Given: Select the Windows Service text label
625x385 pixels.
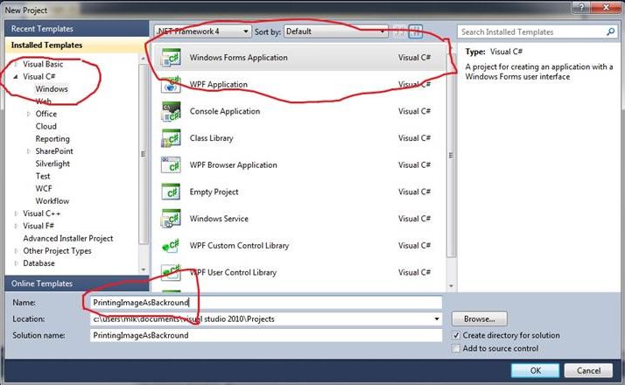Looking at the screenshot, I should [219, 219].
